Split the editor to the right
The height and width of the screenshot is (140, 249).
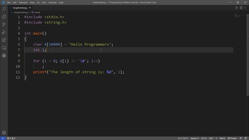click(x=241, y=8)
